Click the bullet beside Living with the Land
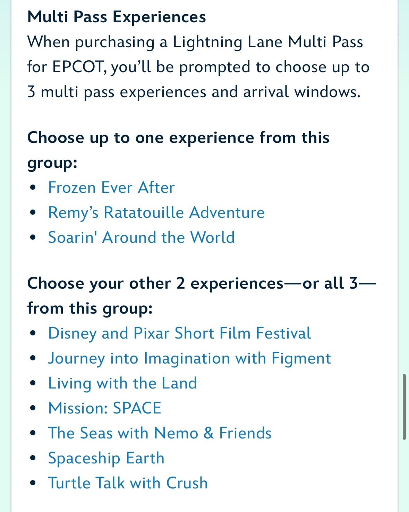 click(x=33, y=384)
